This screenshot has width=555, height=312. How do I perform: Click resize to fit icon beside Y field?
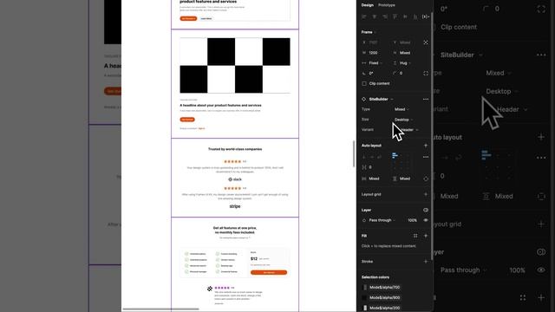[426, 42]
